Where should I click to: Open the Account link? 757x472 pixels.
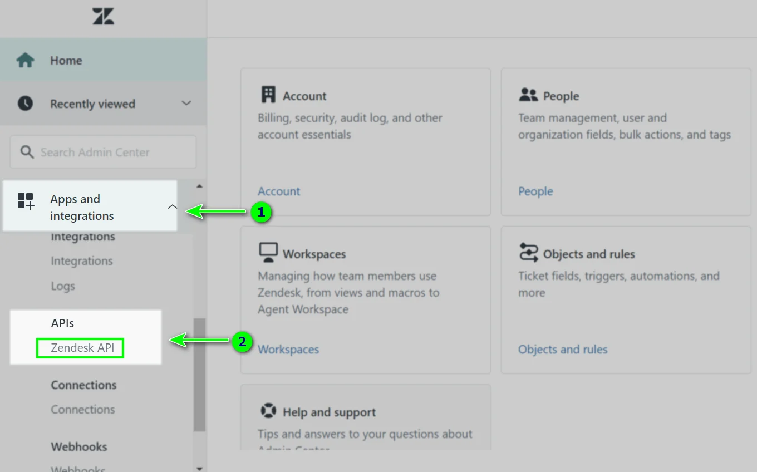[279, 191]
